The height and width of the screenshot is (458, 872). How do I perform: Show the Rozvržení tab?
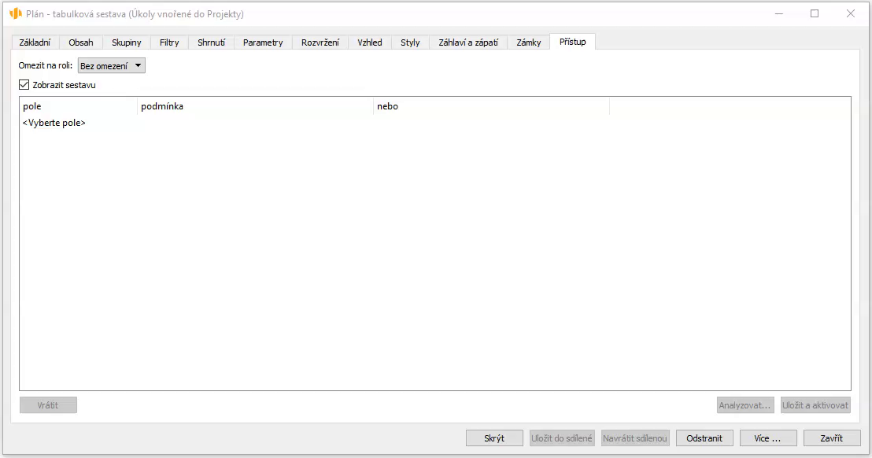point(320,42)
